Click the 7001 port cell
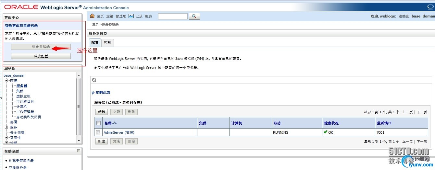This screenshot has height=170, width=435. (x=401, y=132)
